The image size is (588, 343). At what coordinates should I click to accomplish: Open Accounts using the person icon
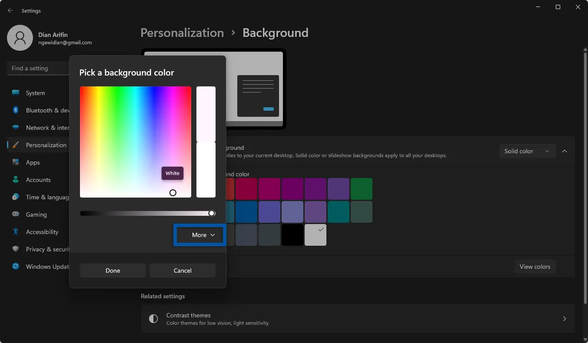tap(16, 180)
